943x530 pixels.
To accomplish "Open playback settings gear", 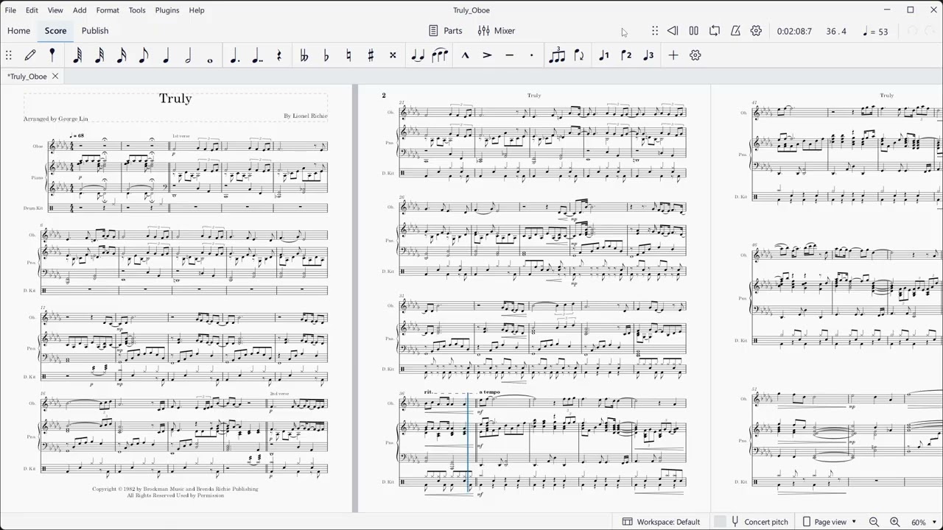I will tap(756, 31).
